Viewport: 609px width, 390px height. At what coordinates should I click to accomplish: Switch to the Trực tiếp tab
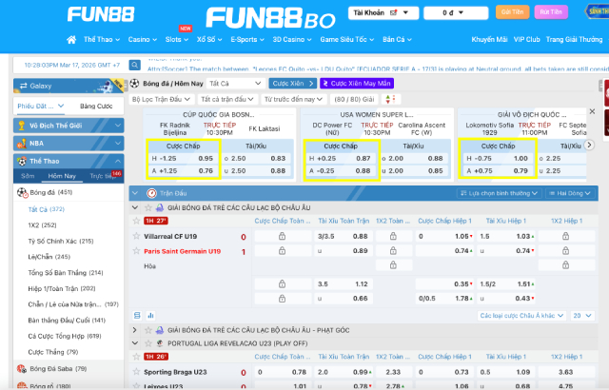pyautogui.click(x=103, y=176)
